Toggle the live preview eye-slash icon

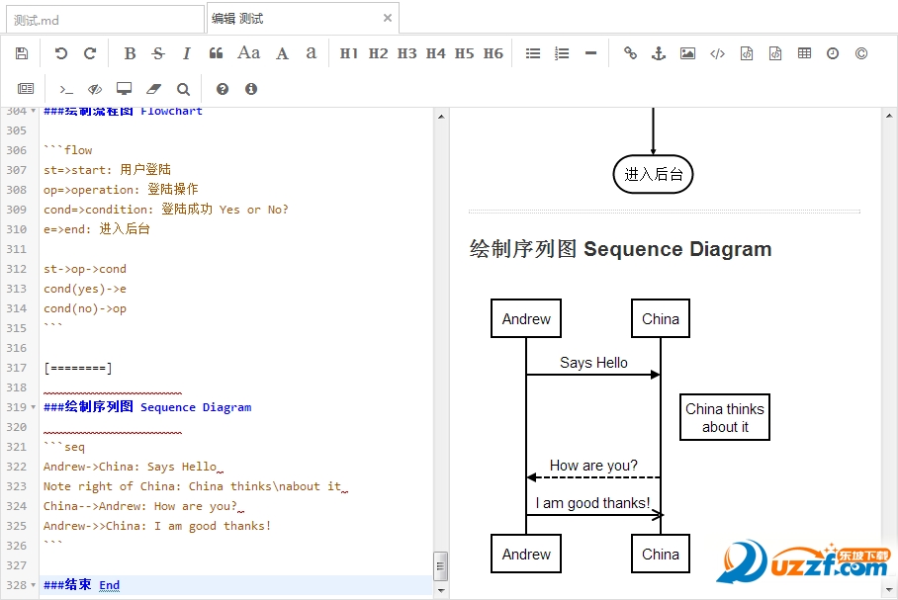(95, 89)
